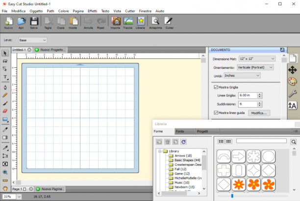This screenshot has width=300, height=201.
Task: Open the Oggetto menu
Action: tap(36, 11)
